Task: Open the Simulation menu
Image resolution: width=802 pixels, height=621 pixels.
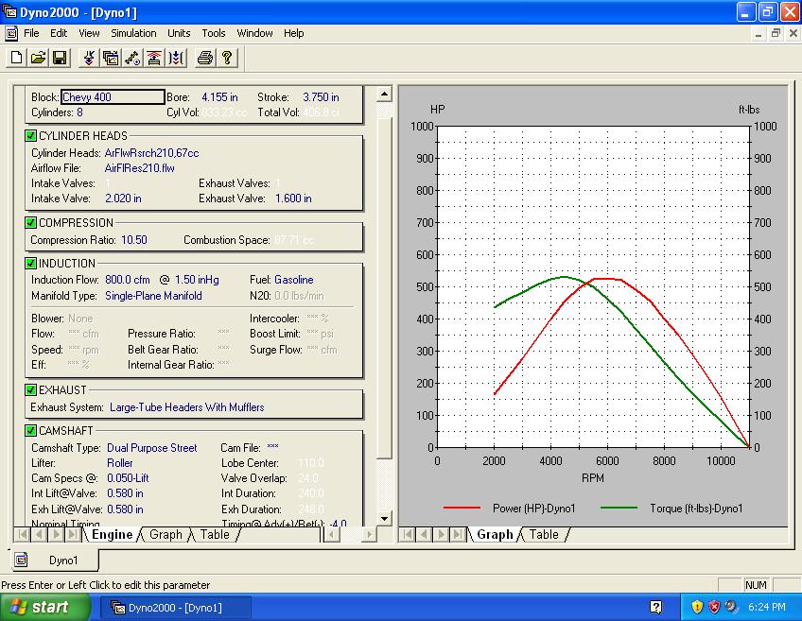Action: [x=133, y=33]
